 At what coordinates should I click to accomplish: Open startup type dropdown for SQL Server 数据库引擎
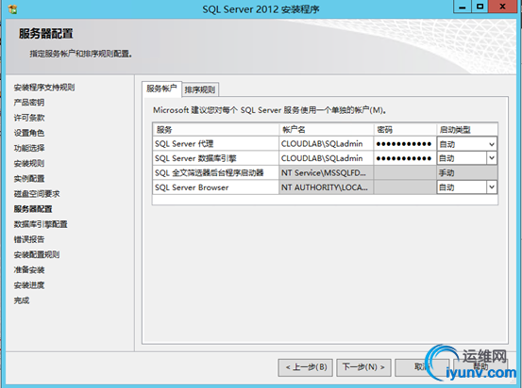point(492,158)
